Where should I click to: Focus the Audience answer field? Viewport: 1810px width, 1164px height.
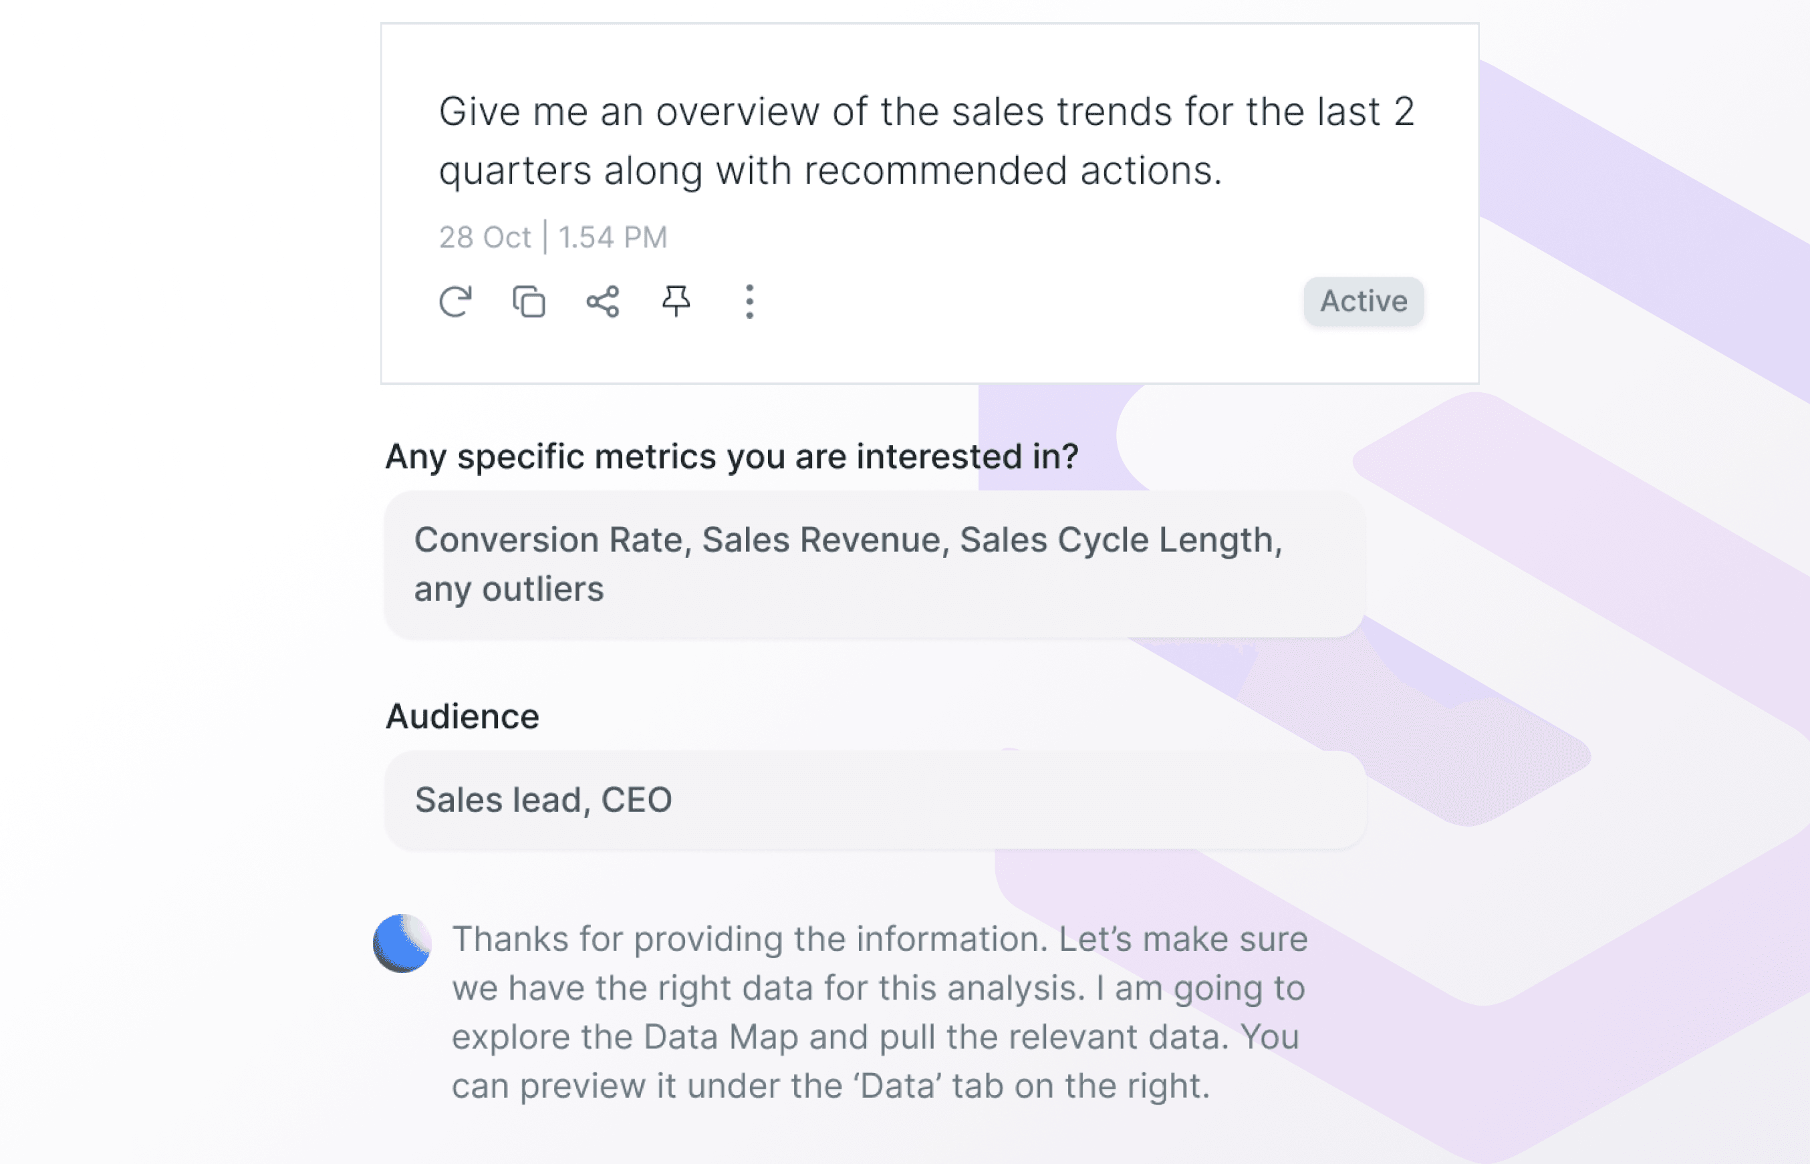(x=874, y=800)
